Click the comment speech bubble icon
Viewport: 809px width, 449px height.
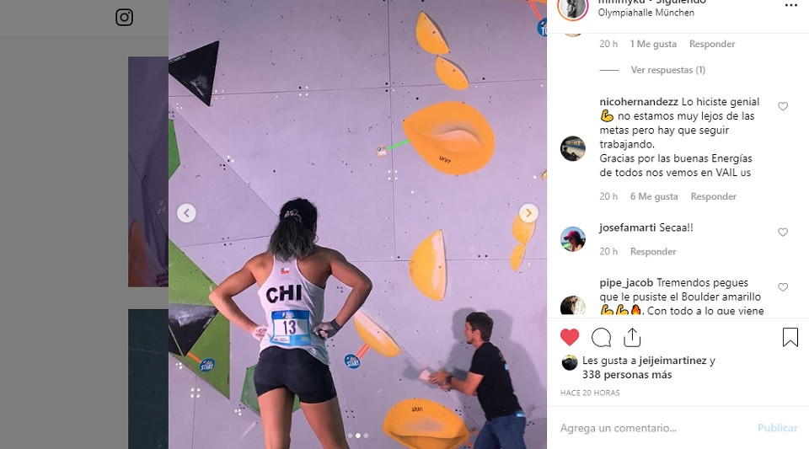tap(601, 338)
